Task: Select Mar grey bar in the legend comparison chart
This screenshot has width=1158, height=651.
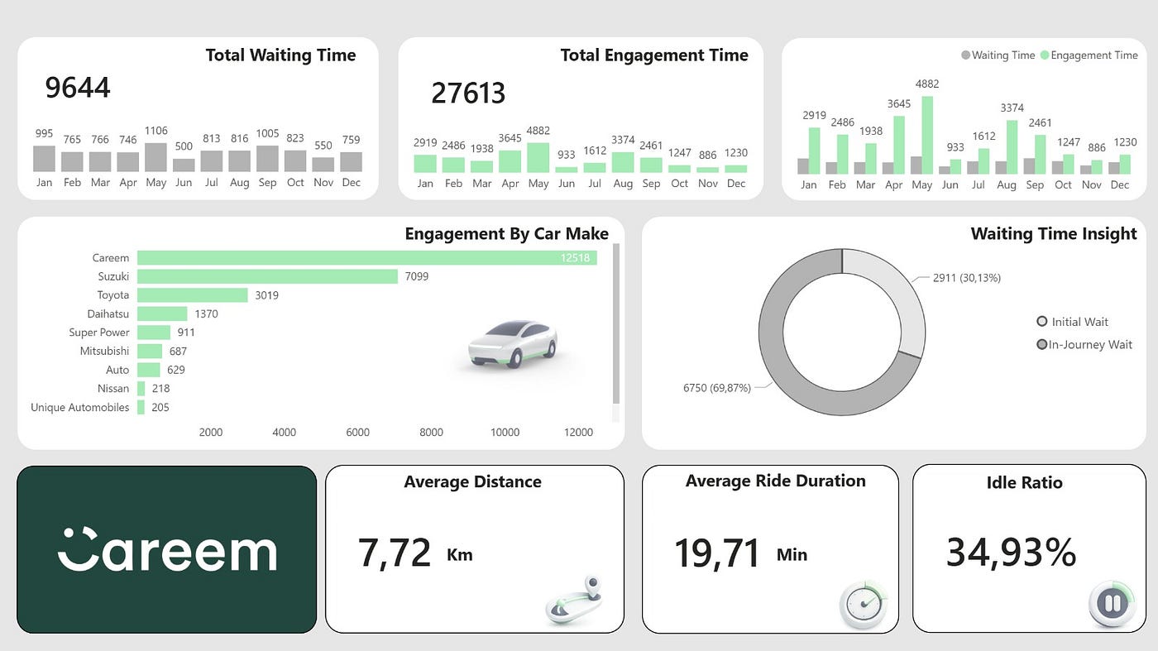Action: coord(859,168)
